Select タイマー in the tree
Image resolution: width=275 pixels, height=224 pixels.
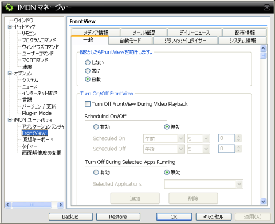[x=30, y=146]
